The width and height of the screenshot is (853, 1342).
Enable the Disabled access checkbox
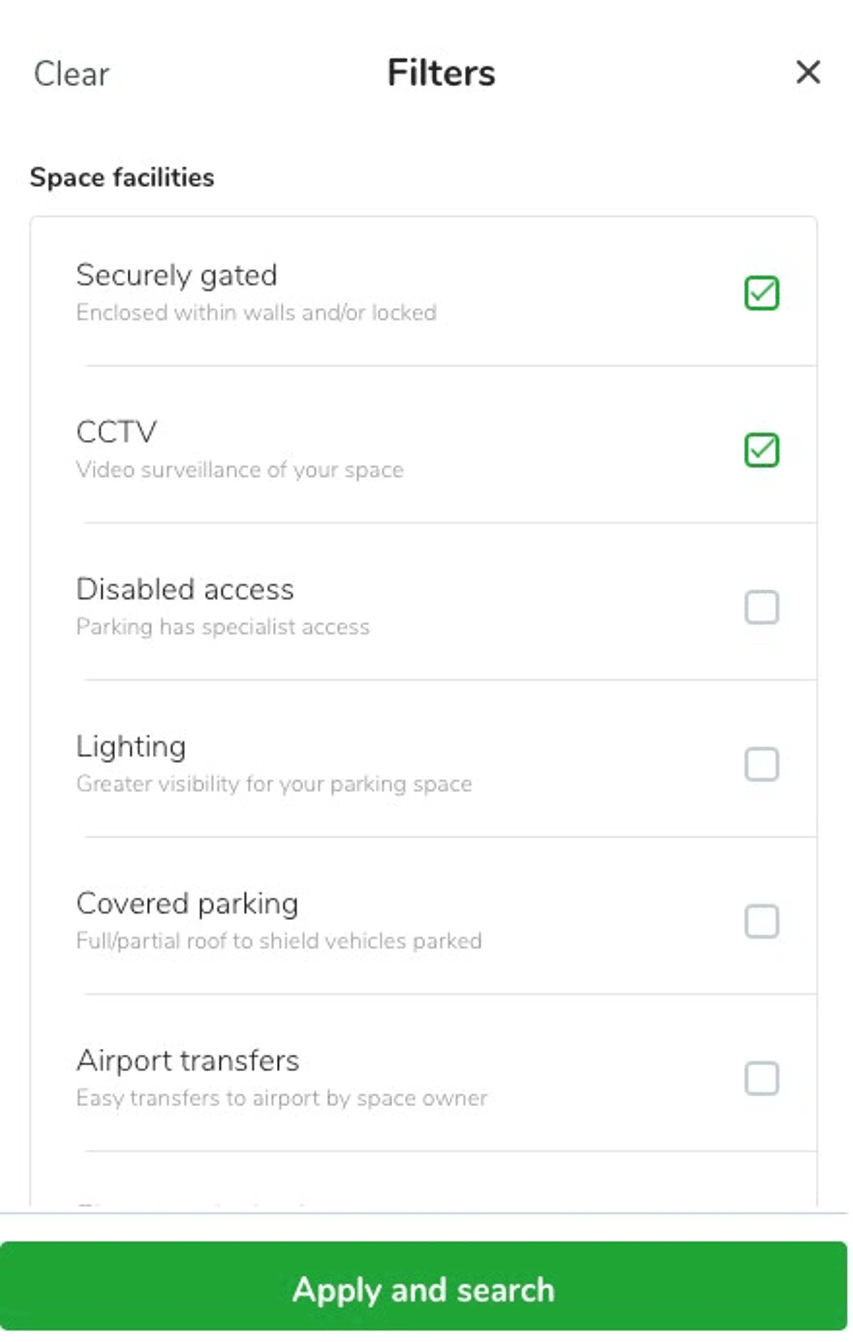click(761, 607)
